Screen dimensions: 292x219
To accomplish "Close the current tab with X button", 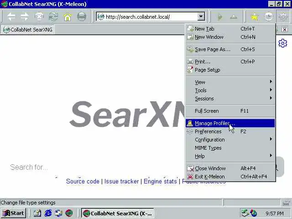I will tap(285, 29).
